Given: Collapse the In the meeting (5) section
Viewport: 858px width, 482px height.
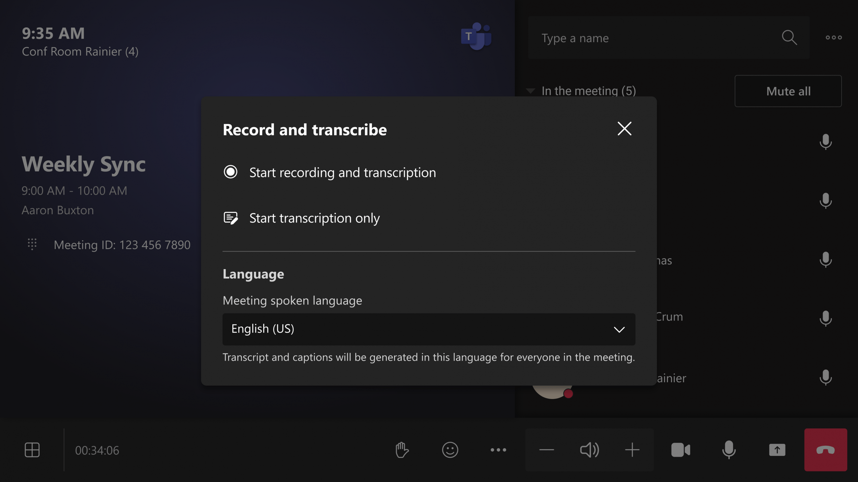Looking at the screenshot, I should tap(530, 90).
